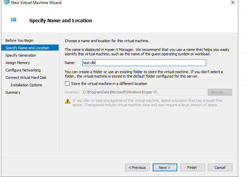Click the Name field containing test-db
This screenshot has width=246, height=177.
click(x=144, y=63)
